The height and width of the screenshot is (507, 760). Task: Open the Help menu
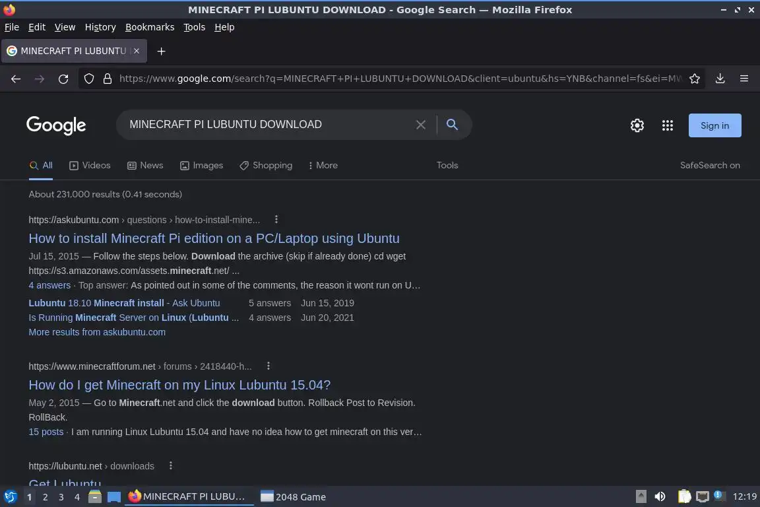click(224, 27)
